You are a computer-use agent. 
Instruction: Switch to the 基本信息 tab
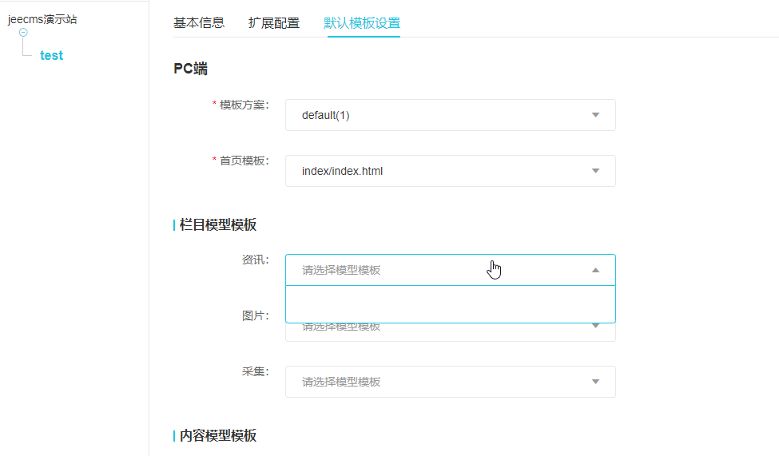coord(199,22)
